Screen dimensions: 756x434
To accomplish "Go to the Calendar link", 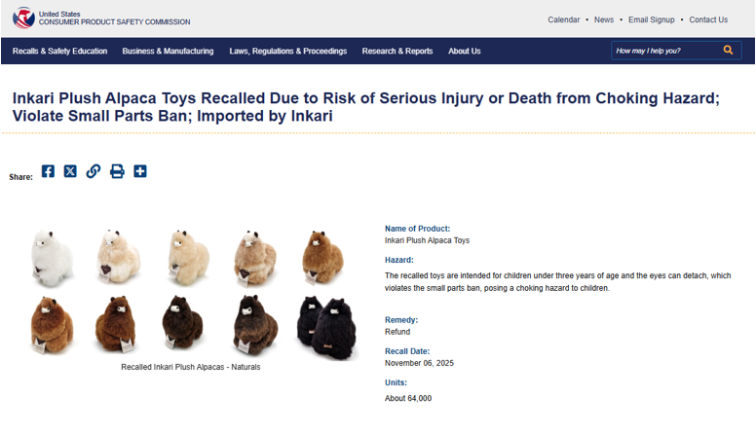I will pos(563,19).
